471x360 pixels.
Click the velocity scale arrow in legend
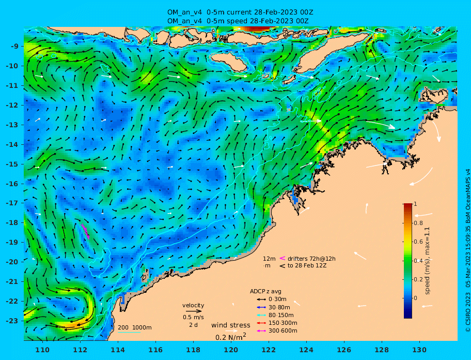[193, 311]
